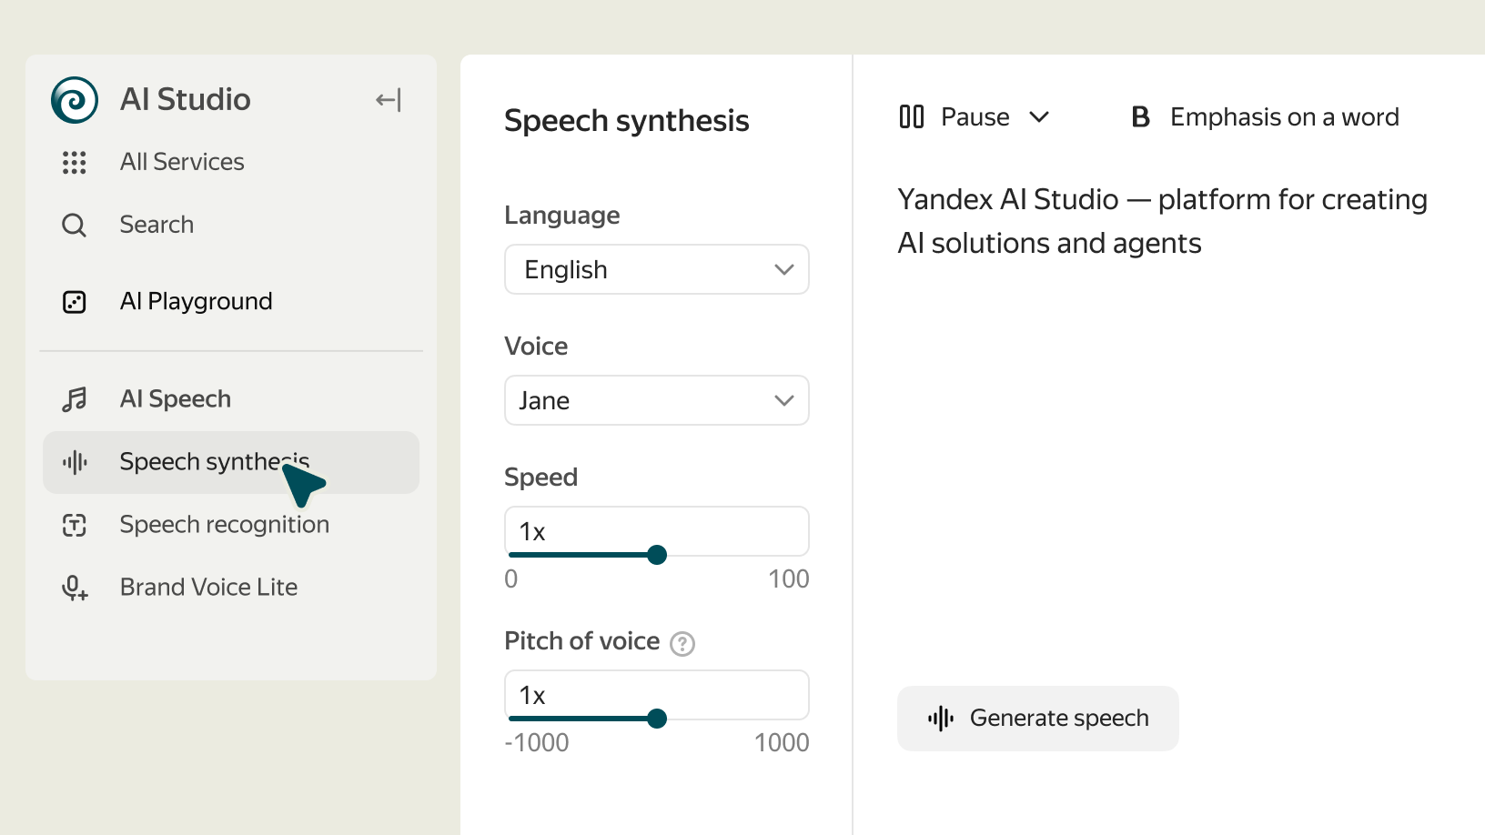
Task: Insert a Pause from the toolbar
Action: coord(955,117)
